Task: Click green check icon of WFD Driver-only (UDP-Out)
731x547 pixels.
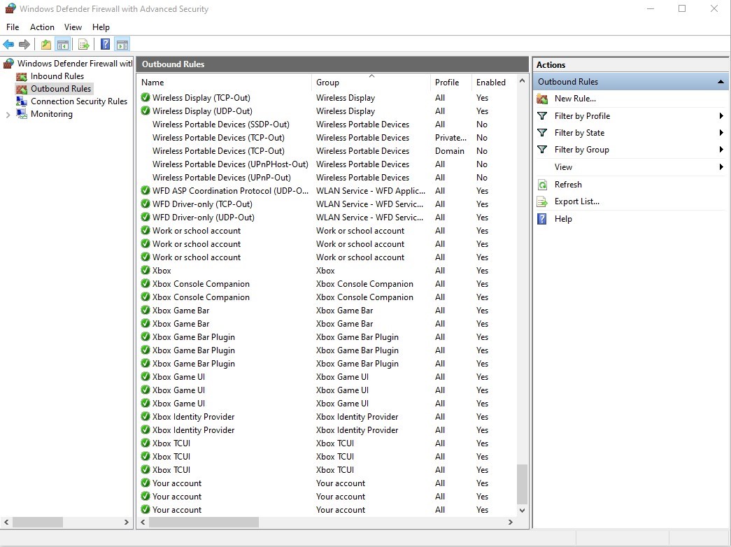Action: (146, 218)
